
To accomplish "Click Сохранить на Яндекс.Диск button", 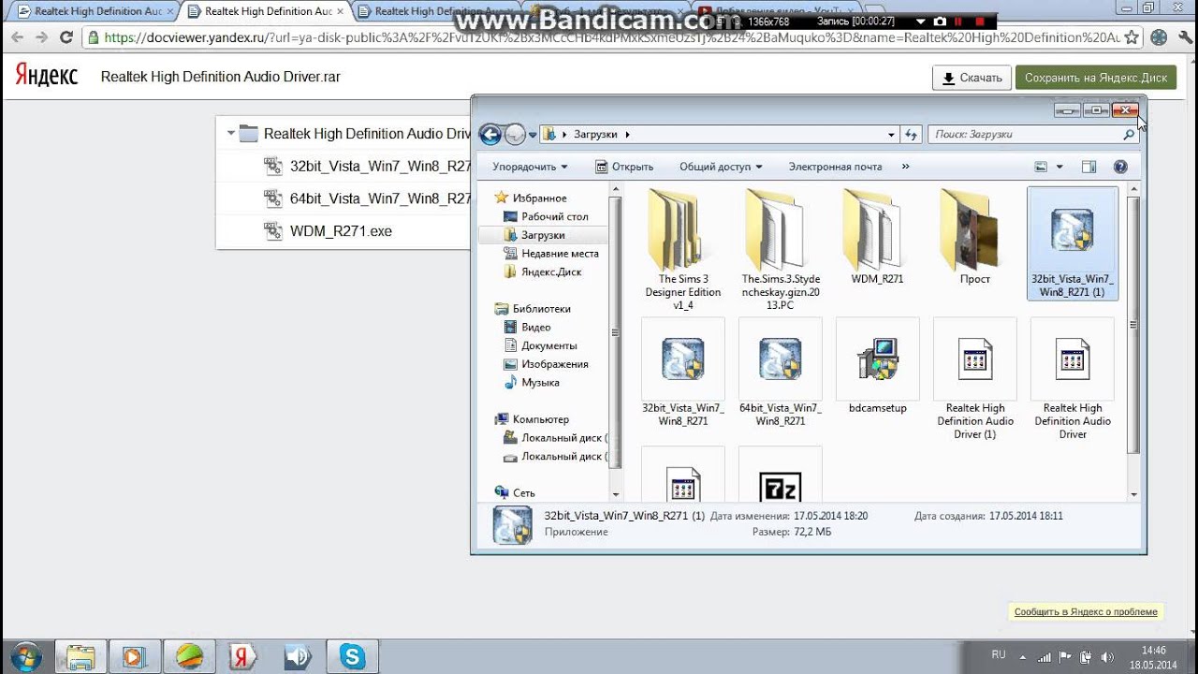I will pyautogui.click(x=1096, y=78).
